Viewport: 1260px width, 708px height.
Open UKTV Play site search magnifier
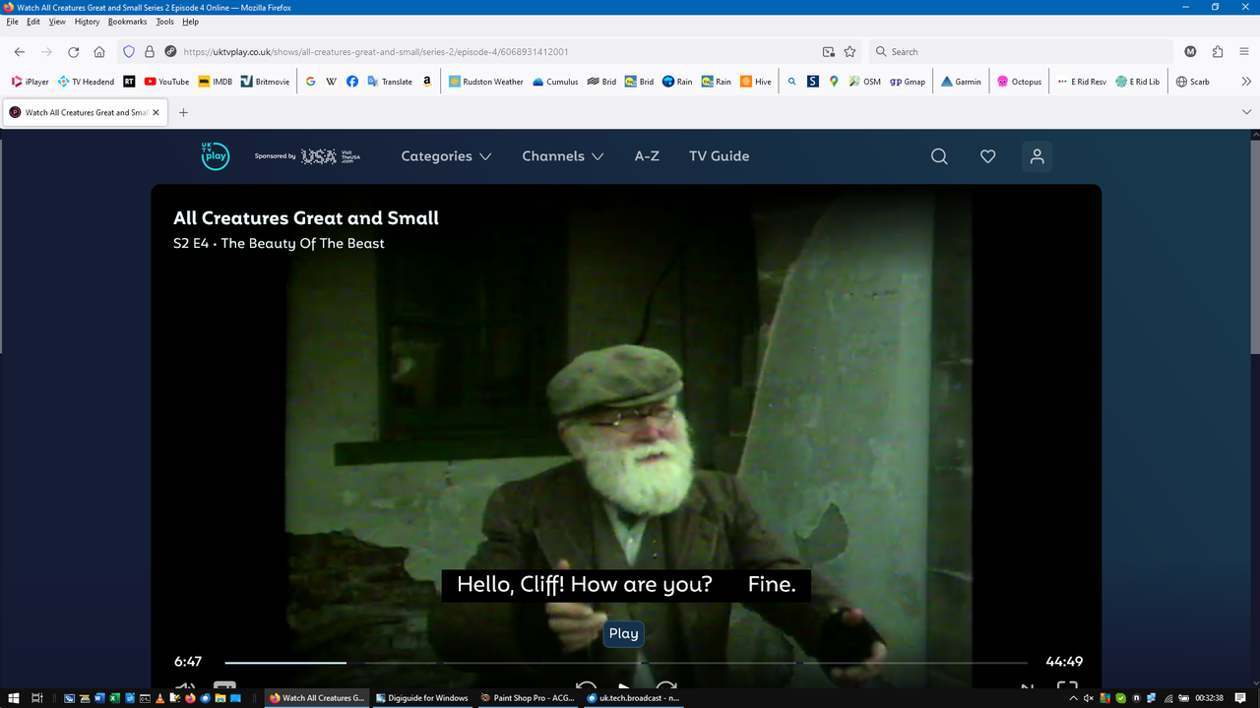pyautogui.click(x=939, y=156)
